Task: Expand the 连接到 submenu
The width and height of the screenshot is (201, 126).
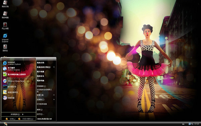Action: pyautogui.click(x=46, y=99)
